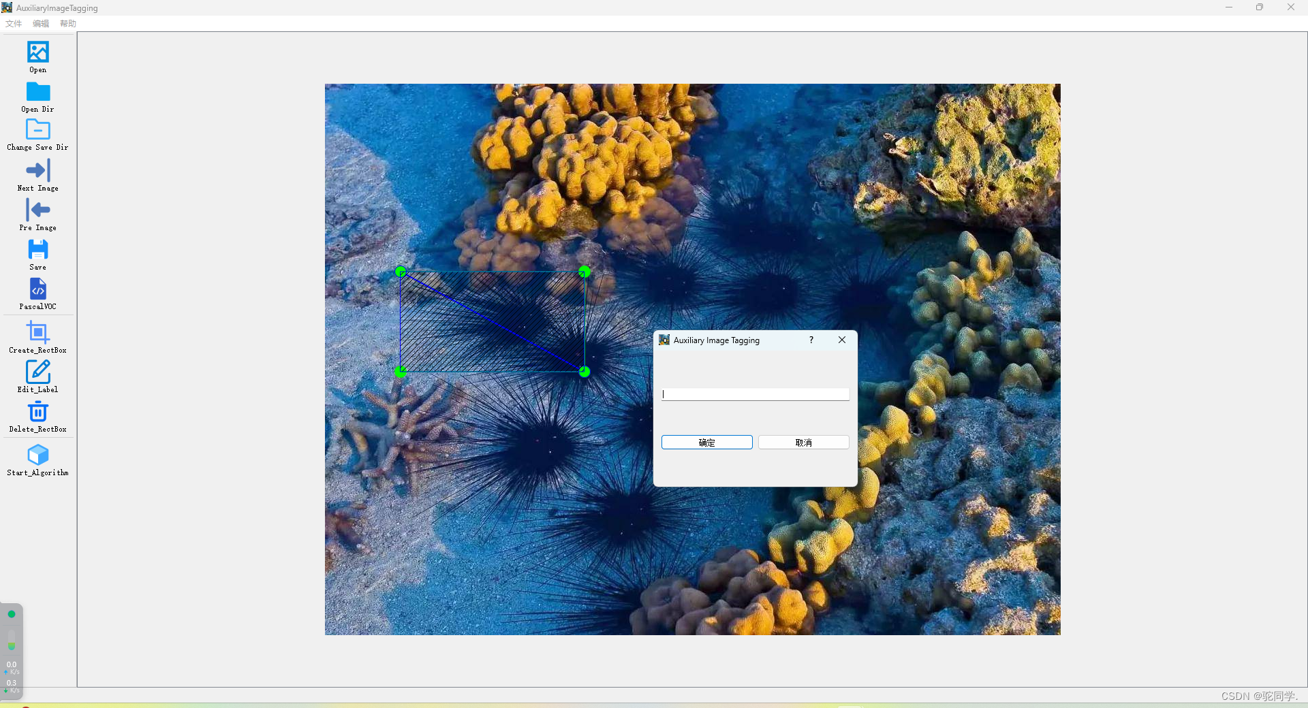Click the bottom-left green box handle
This screenshot has height=708, width=1308.
point(401,372)
